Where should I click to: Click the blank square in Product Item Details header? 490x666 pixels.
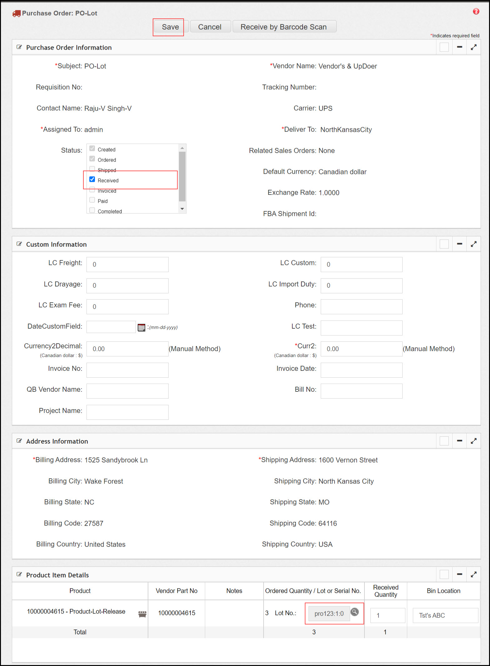[444, 574]
